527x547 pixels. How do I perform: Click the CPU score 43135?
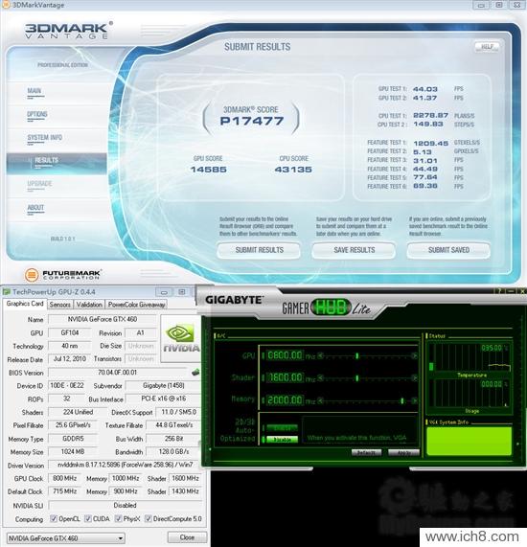pyautogui.click(x=293, y=170)
